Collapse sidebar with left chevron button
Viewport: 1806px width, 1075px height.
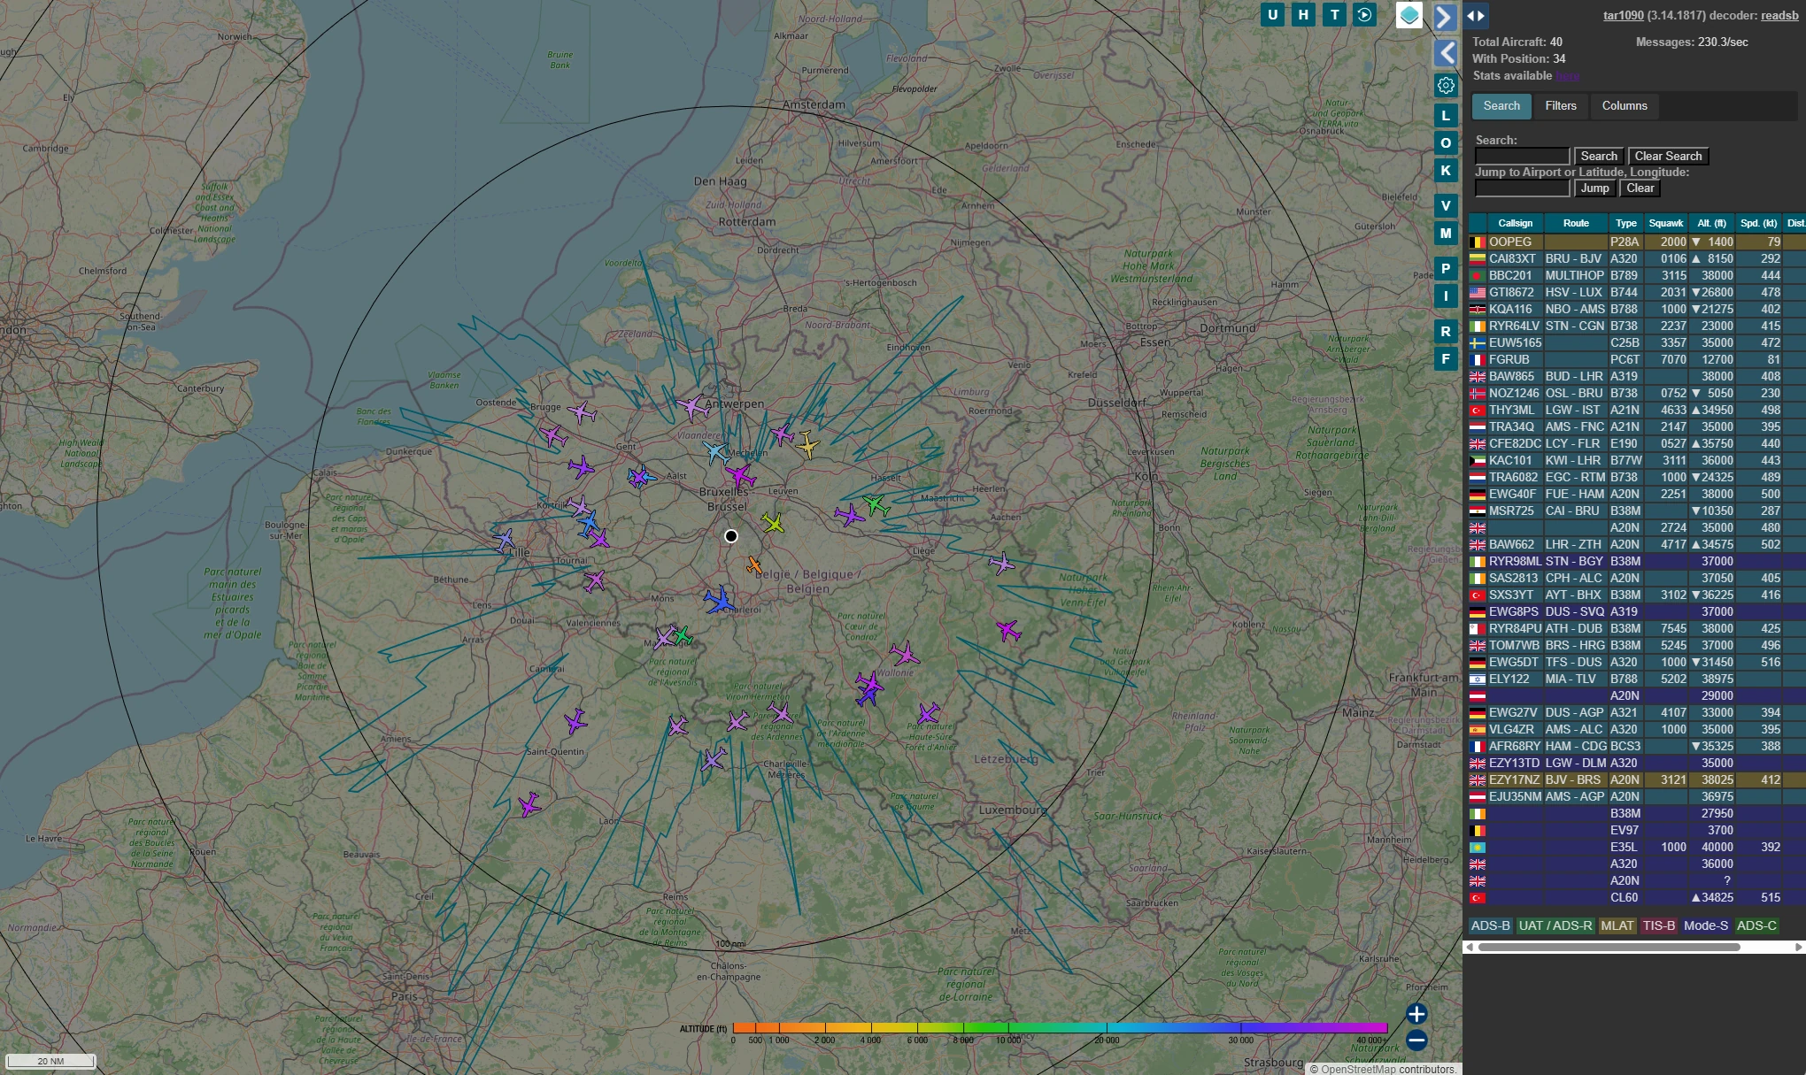tap(1445, 53)
